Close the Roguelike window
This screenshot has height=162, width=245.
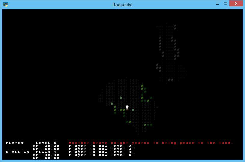(236, 3)
